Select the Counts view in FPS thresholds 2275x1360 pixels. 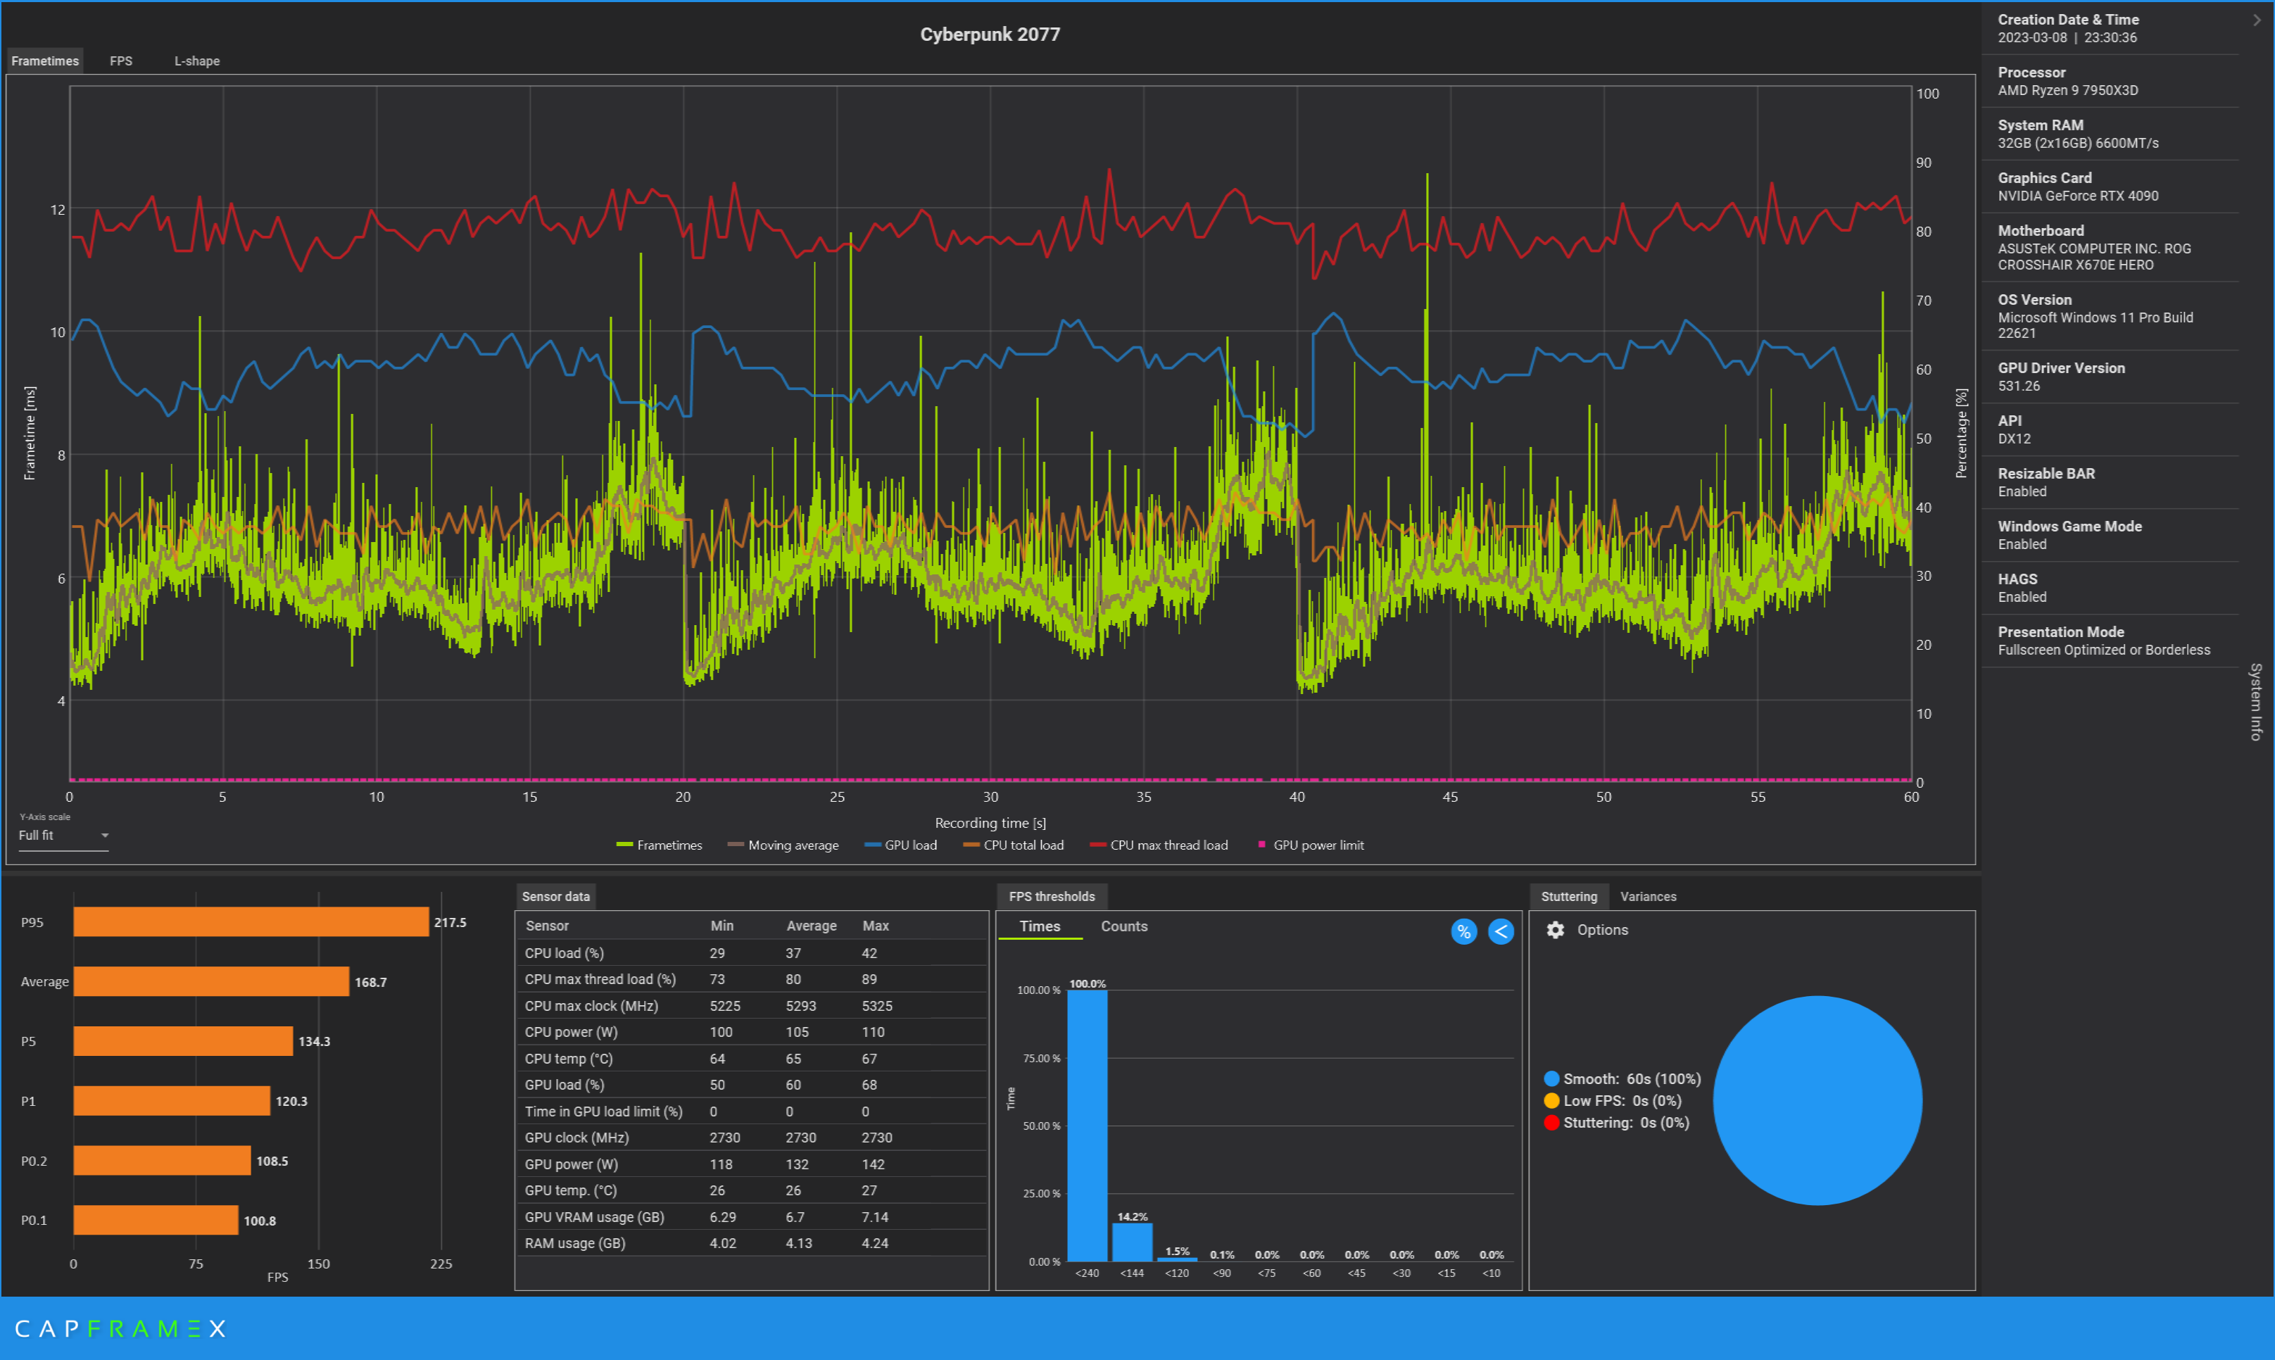click(1123, 926)
